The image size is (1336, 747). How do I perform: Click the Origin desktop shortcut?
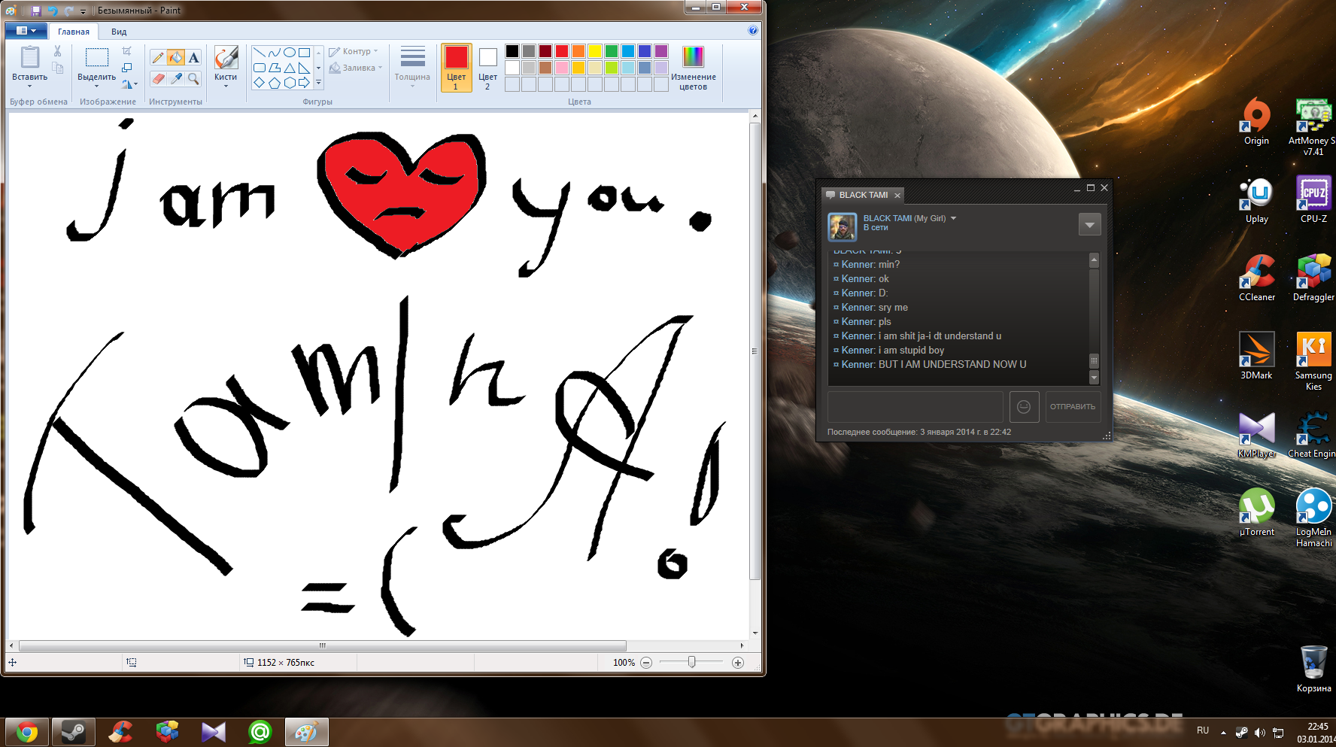tap(1256, 120)
